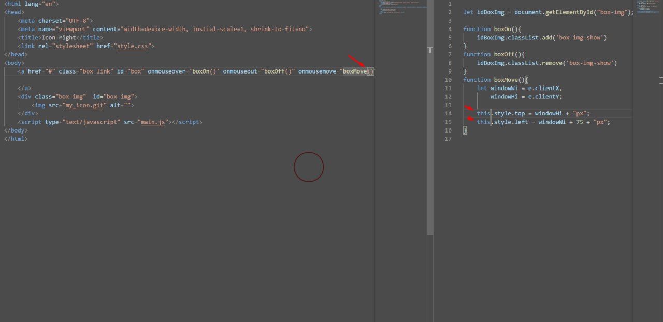663x322 pixels.
Task: Click the boxOn function name in main.js
Action: 502,30
